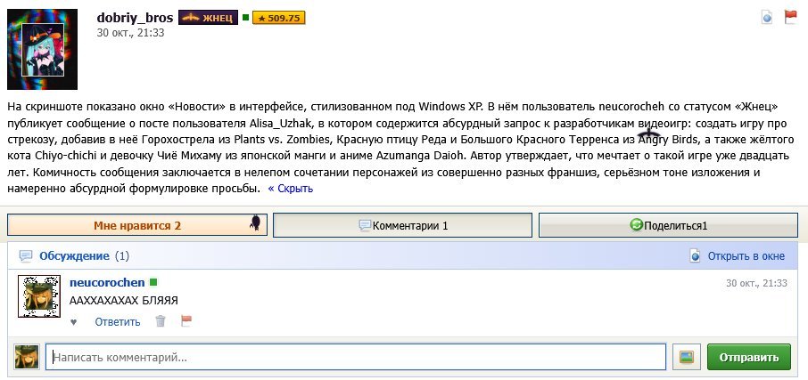Click the ЖНЕЦ status badge

tap(208, 18)
